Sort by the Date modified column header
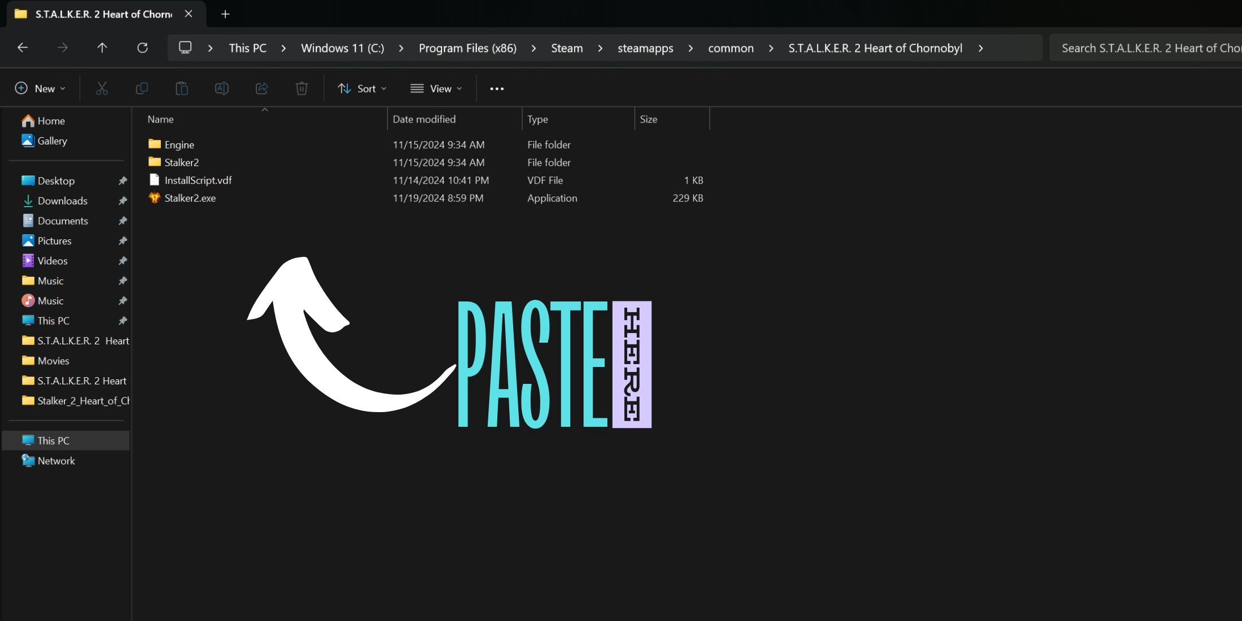This screenshot has width=1242, height=621. 424,119
